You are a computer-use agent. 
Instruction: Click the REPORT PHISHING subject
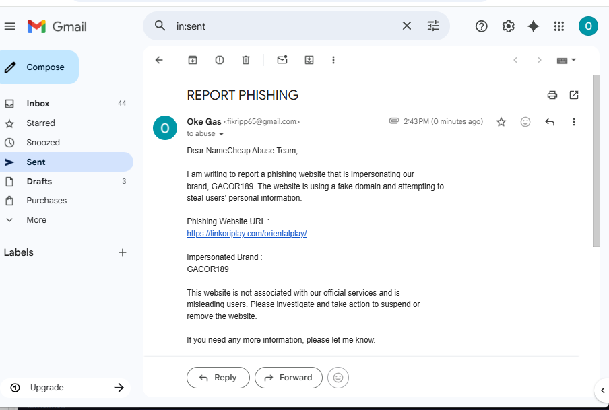click(243, 95)
